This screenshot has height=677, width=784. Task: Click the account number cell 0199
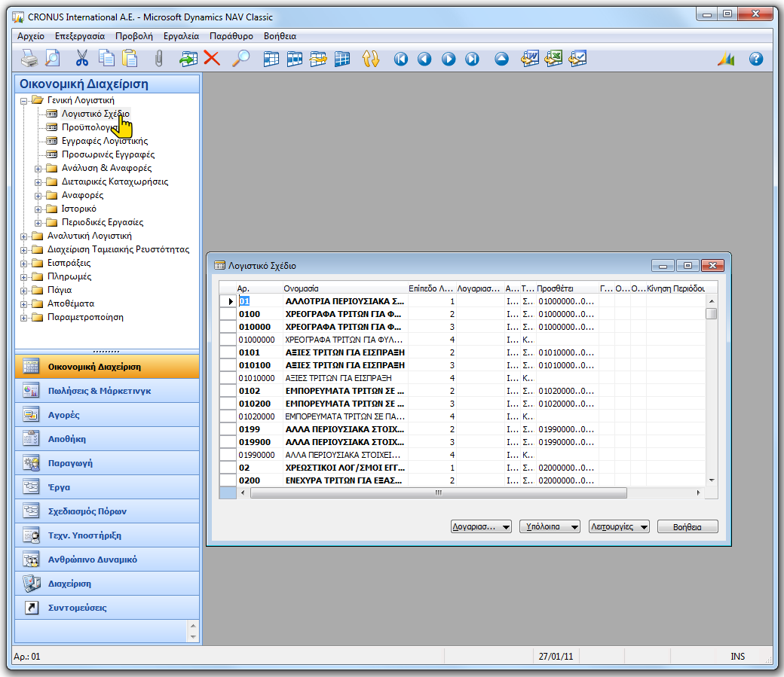(x=259, y=429)
